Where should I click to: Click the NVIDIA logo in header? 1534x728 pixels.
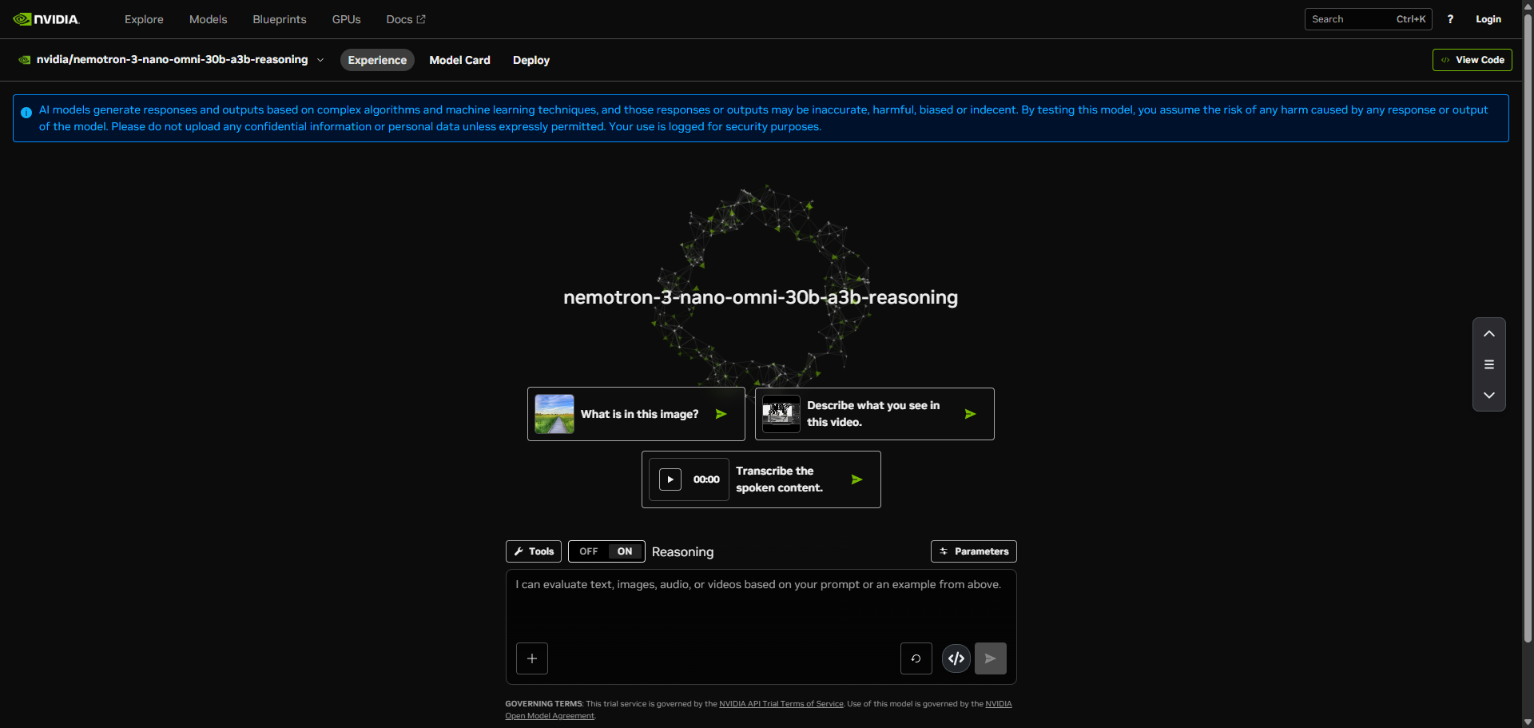click(x=46, y=19)
